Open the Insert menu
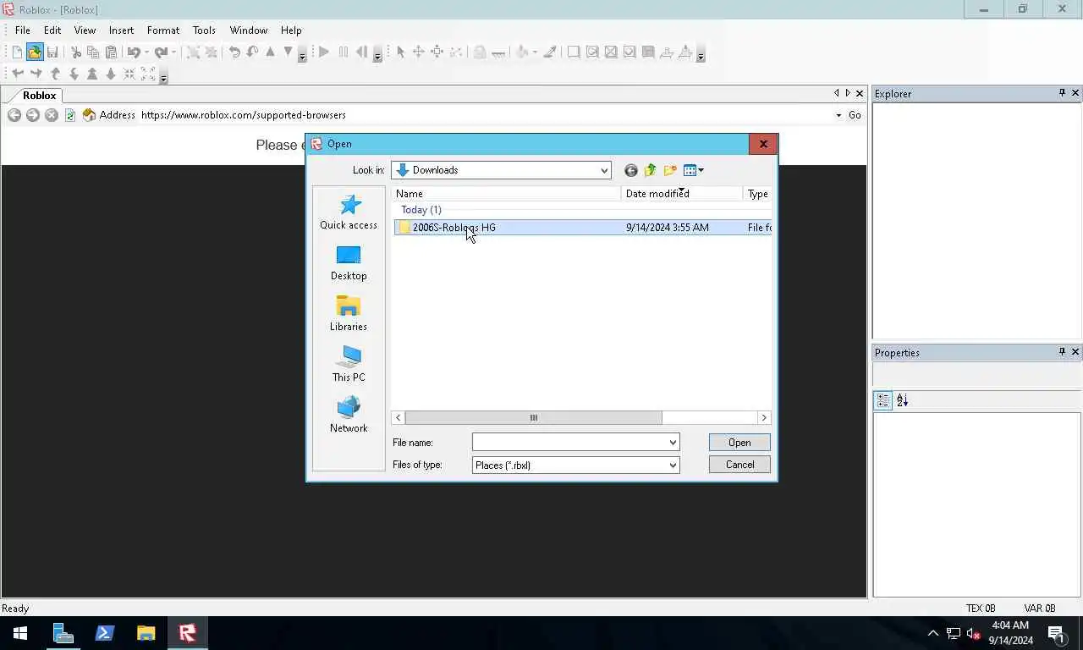 pyautogui.click(x=121, y=30)
